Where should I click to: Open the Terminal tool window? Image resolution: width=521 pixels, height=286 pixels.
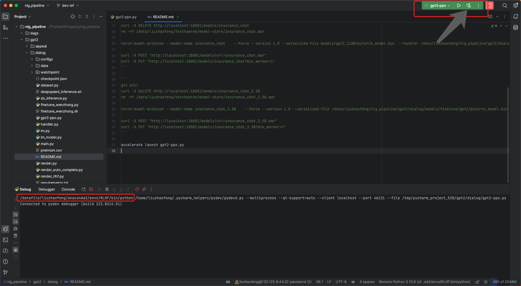(5, 240)
